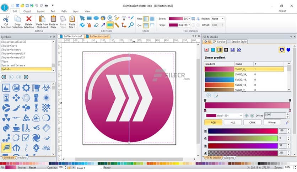
Task: Choose the hourglass symbol
Action: [6, 98]
